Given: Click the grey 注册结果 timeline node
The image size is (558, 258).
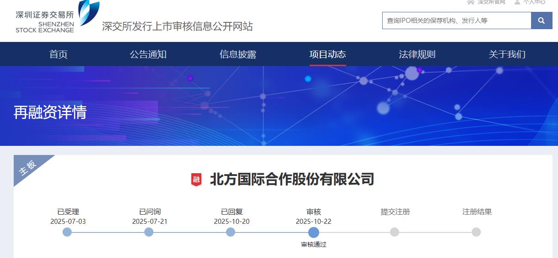Looking at the screenshot, I should pyautogui.click(x=476, y=232).
